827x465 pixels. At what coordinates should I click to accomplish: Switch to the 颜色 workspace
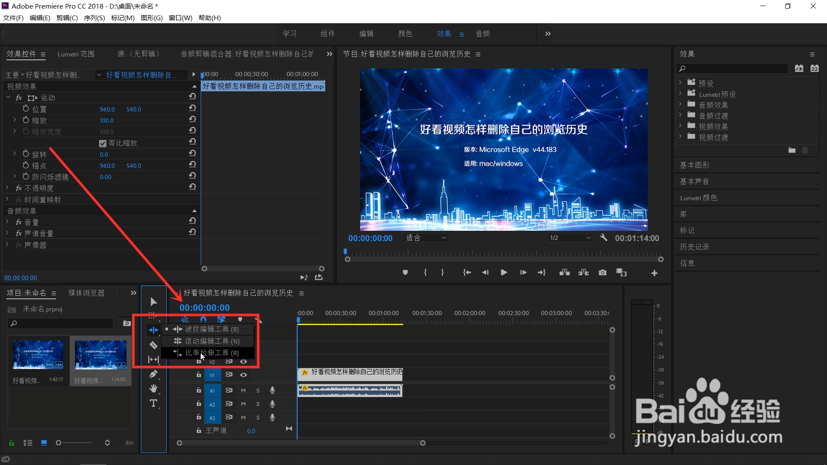point(405,34)
